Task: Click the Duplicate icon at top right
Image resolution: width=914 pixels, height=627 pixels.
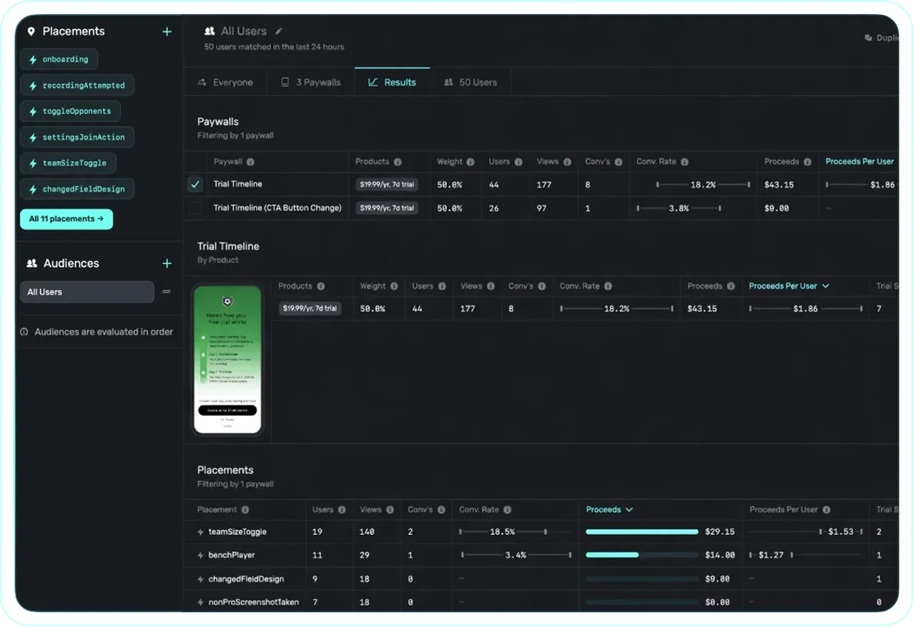Action: pos(868,38)
